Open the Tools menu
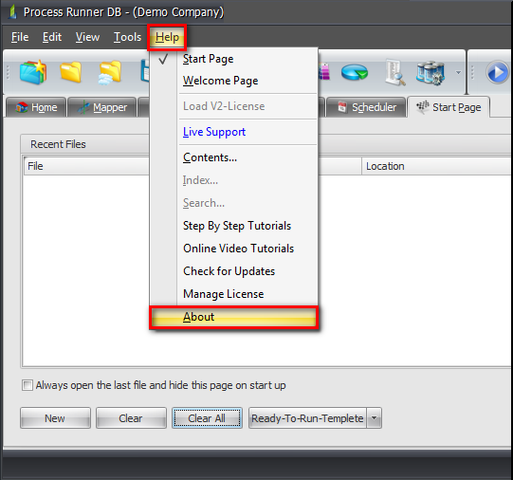 coord(128,37)
